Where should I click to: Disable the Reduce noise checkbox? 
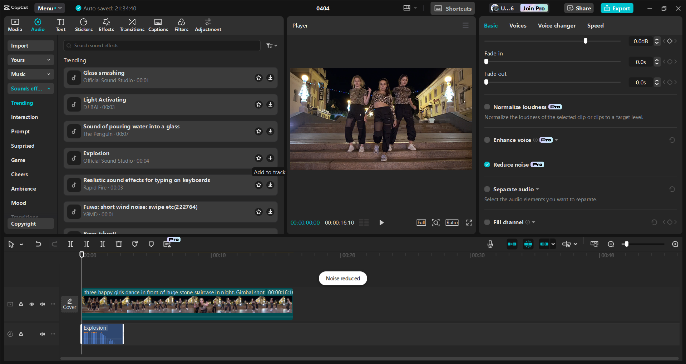pos(487,164)
